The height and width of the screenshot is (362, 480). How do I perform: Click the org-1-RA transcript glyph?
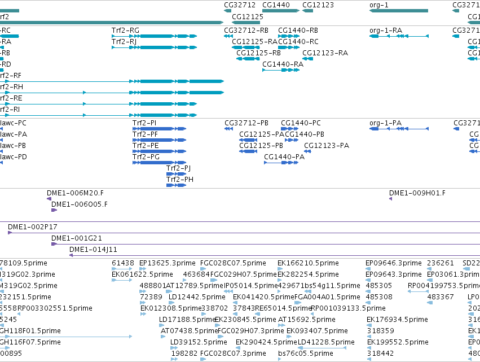(399, 36)
